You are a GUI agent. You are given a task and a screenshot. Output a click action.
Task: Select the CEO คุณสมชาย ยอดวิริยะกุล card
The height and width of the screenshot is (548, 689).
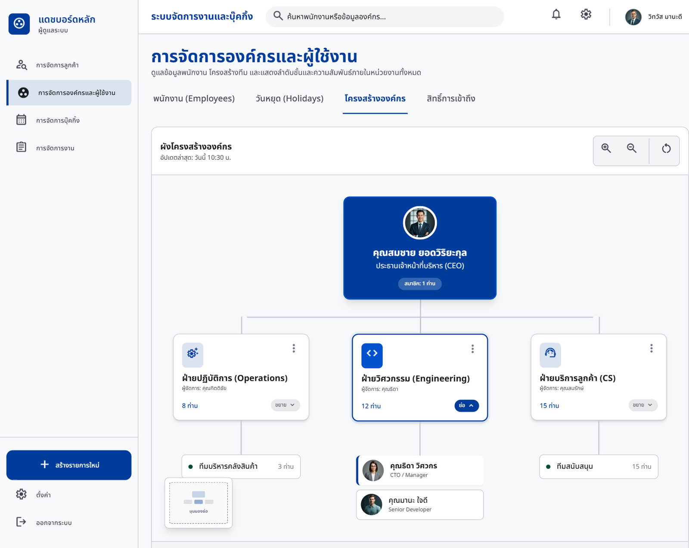(420, 248)
